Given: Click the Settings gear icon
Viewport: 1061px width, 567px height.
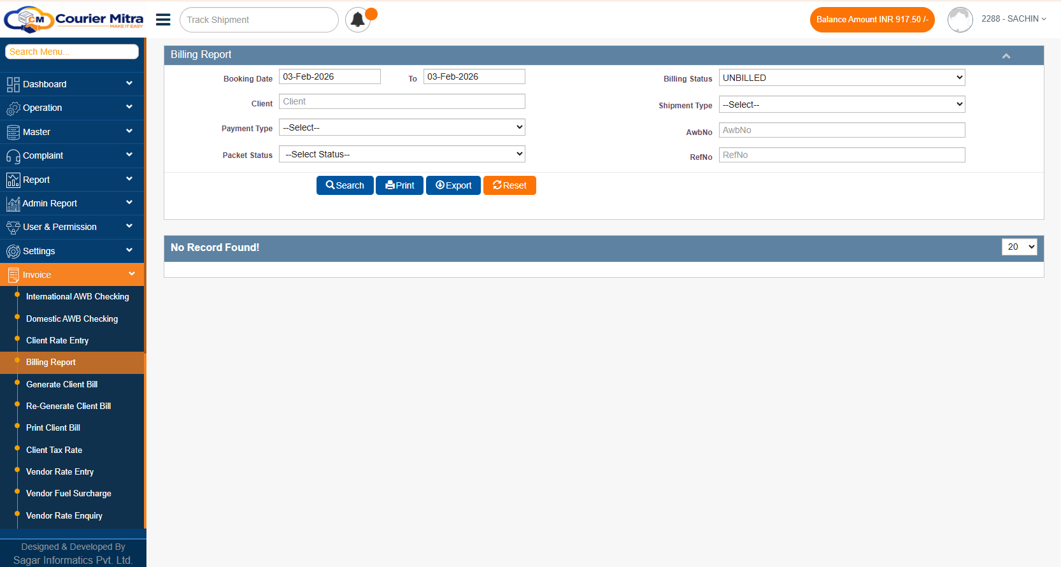Looking at the screenshot, I should [x=13, y=251].
